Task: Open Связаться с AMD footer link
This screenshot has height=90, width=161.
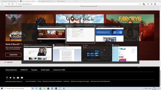Action: click(59, 70)
